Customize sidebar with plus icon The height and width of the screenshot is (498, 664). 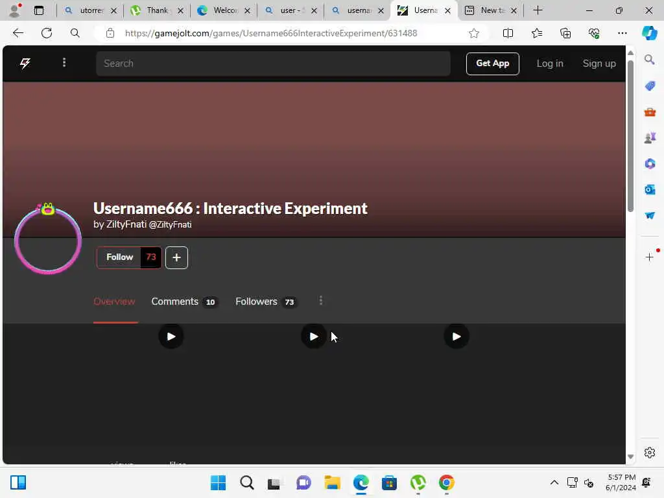point(650,257)
